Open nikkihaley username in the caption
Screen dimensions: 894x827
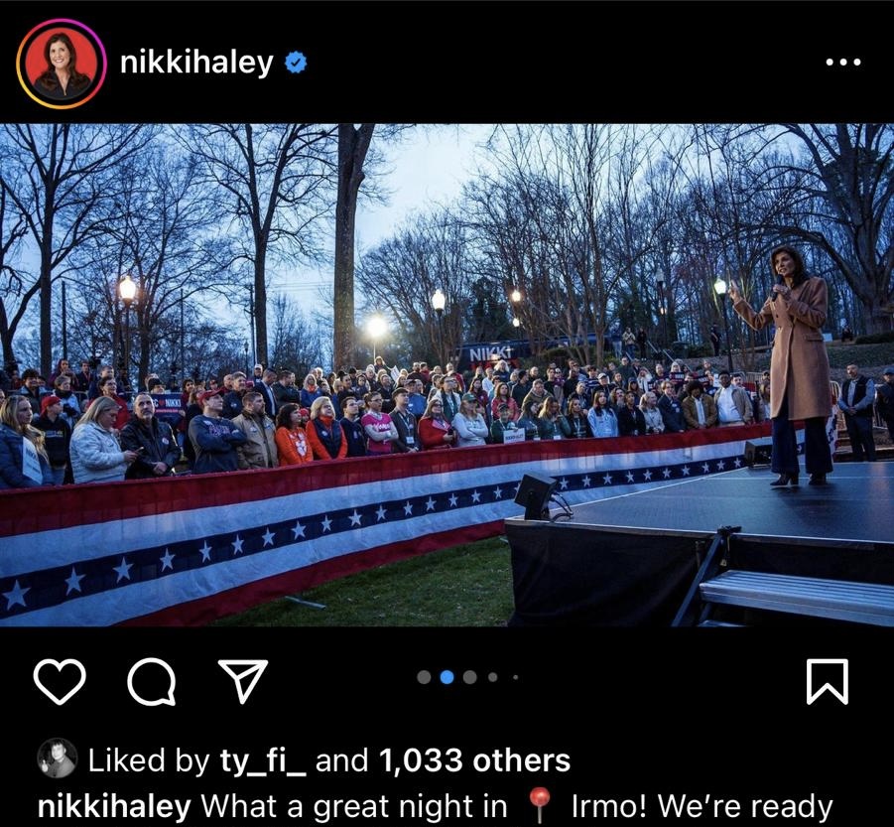coord(114,806)
